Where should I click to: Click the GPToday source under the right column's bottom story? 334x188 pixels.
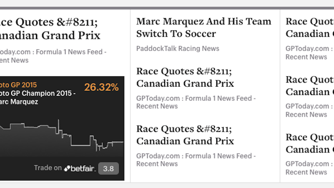click(x=307, y=168)
